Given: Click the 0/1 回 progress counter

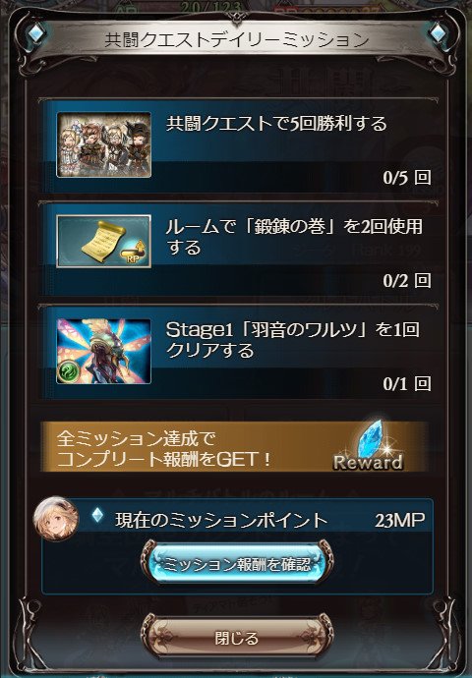Looking at the screenshot, I should pos(407,383).
